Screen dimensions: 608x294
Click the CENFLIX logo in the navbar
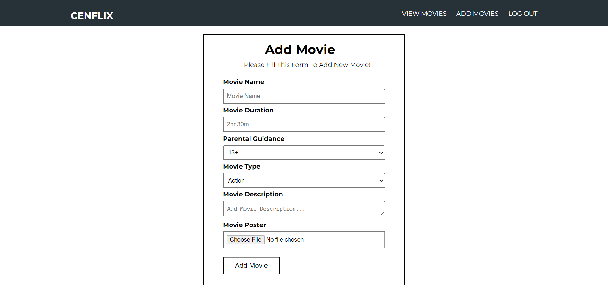point(92,15)
